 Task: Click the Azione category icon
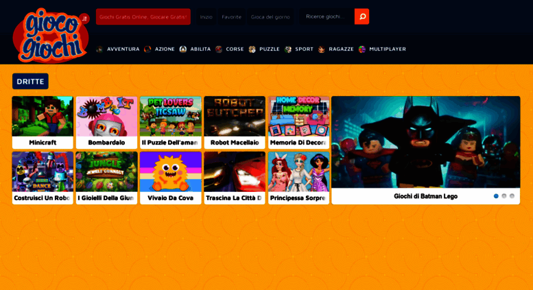(147, 49)
